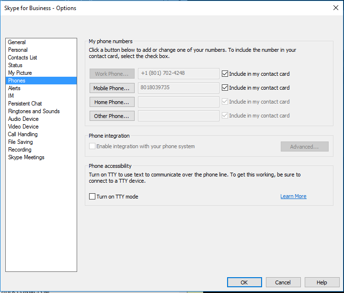The width and height of the screenshot is (344, 293).
Task: Open the Contacts List settings
Action: coord(23,58)
